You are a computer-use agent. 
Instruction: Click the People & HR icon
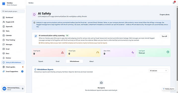point(4,22)
